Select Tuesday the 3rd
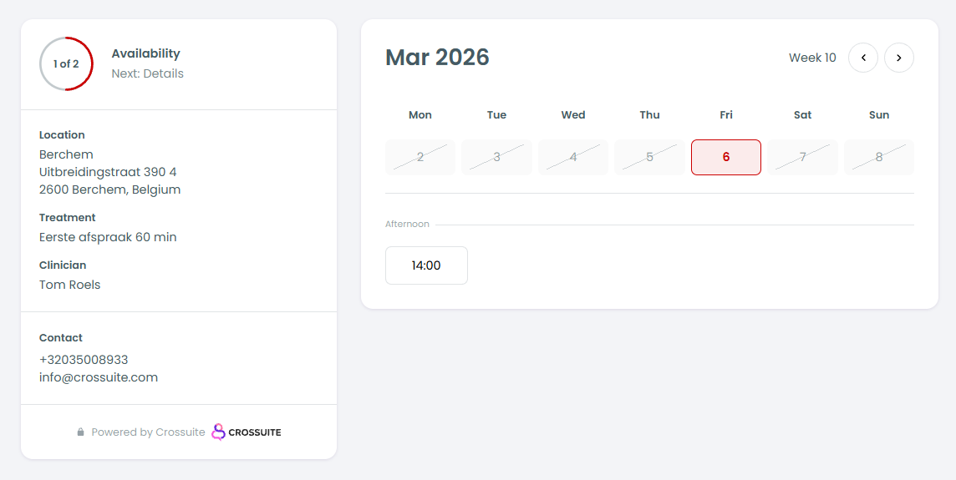Viewport: 956px width, 480px height. click(496, 157)
